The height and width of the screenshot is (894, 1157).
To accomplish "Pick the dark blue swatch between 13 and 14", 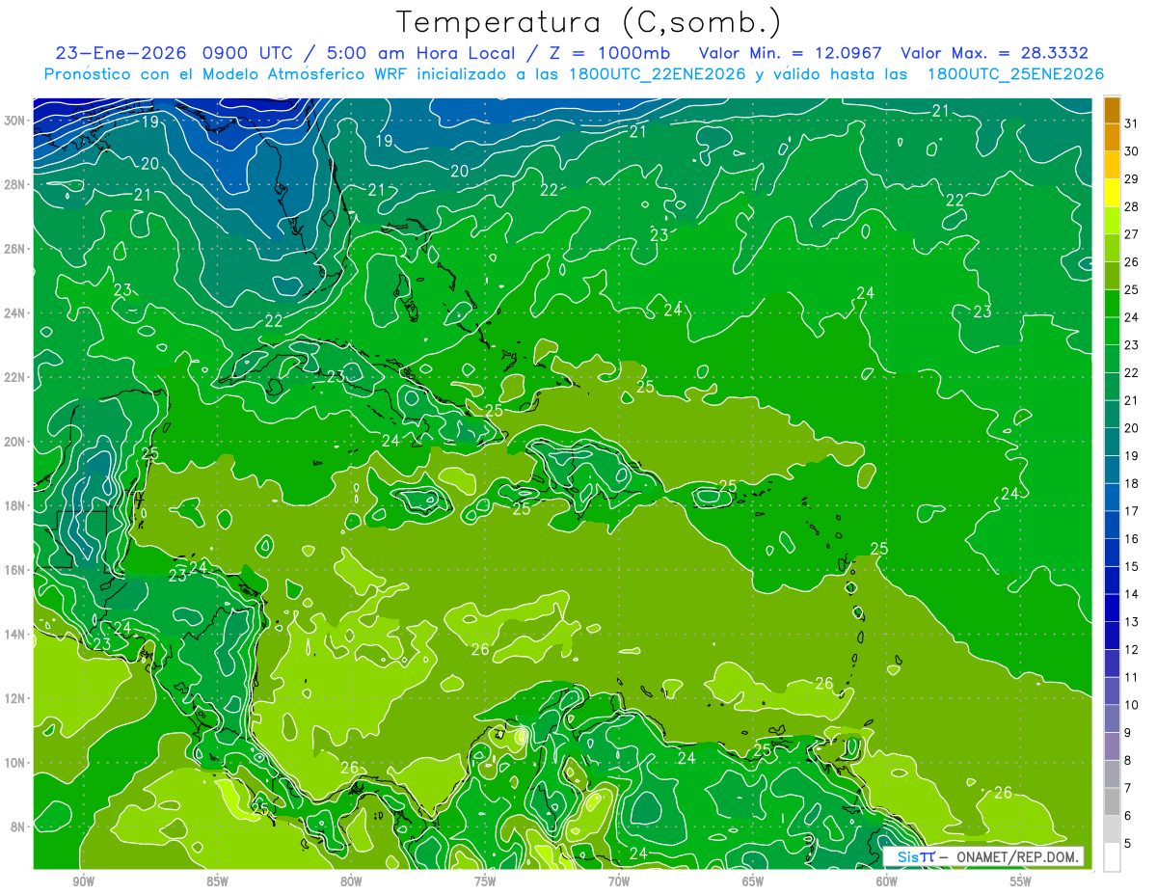I will click(x=1112, y=608).
